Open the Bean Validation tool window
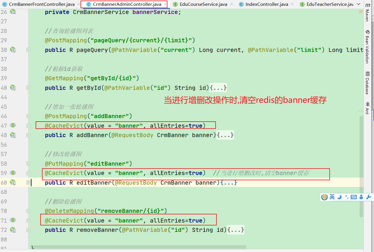Image resolution: width=374 pixels, height=252 pixels. tap(368, 47)
